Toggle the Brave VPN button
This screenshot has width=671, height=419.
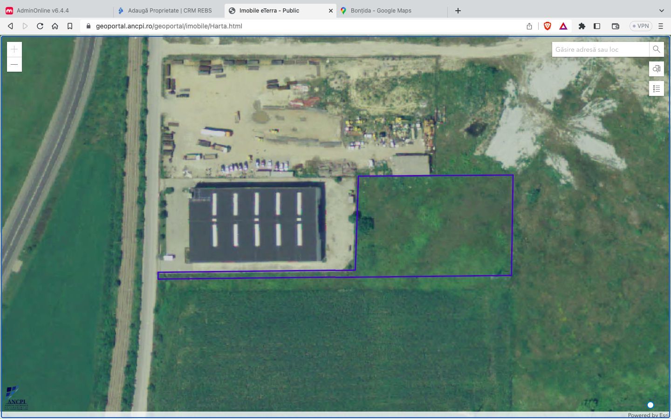tap(641, 26)
